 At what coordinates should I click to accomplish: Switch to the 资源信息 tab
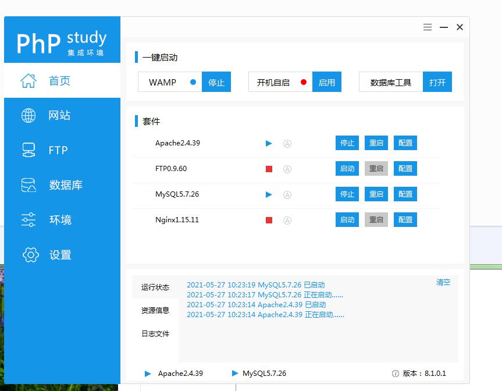pos(155,311)
